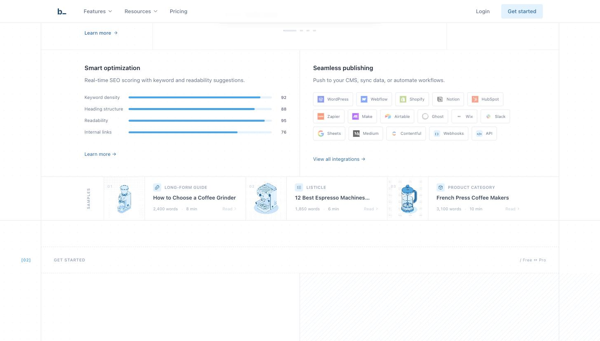
Task: Click the Slack integration icon
Action: tap(488, 117)
